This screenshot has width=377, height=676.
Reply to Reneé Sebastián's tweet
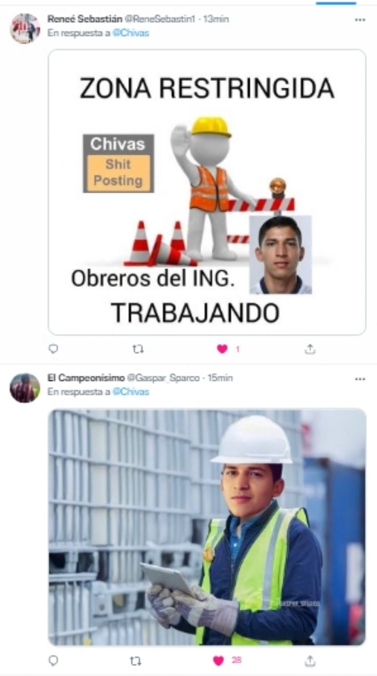pos(54,349)
